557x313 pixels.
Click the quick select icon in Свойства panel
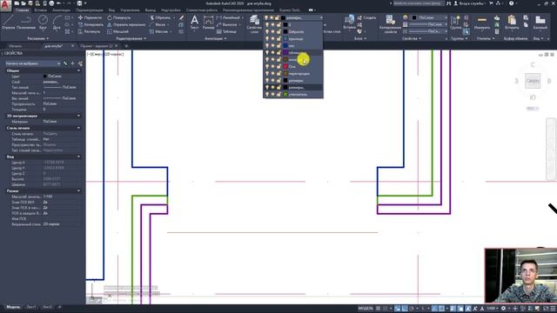pos(80,63)
